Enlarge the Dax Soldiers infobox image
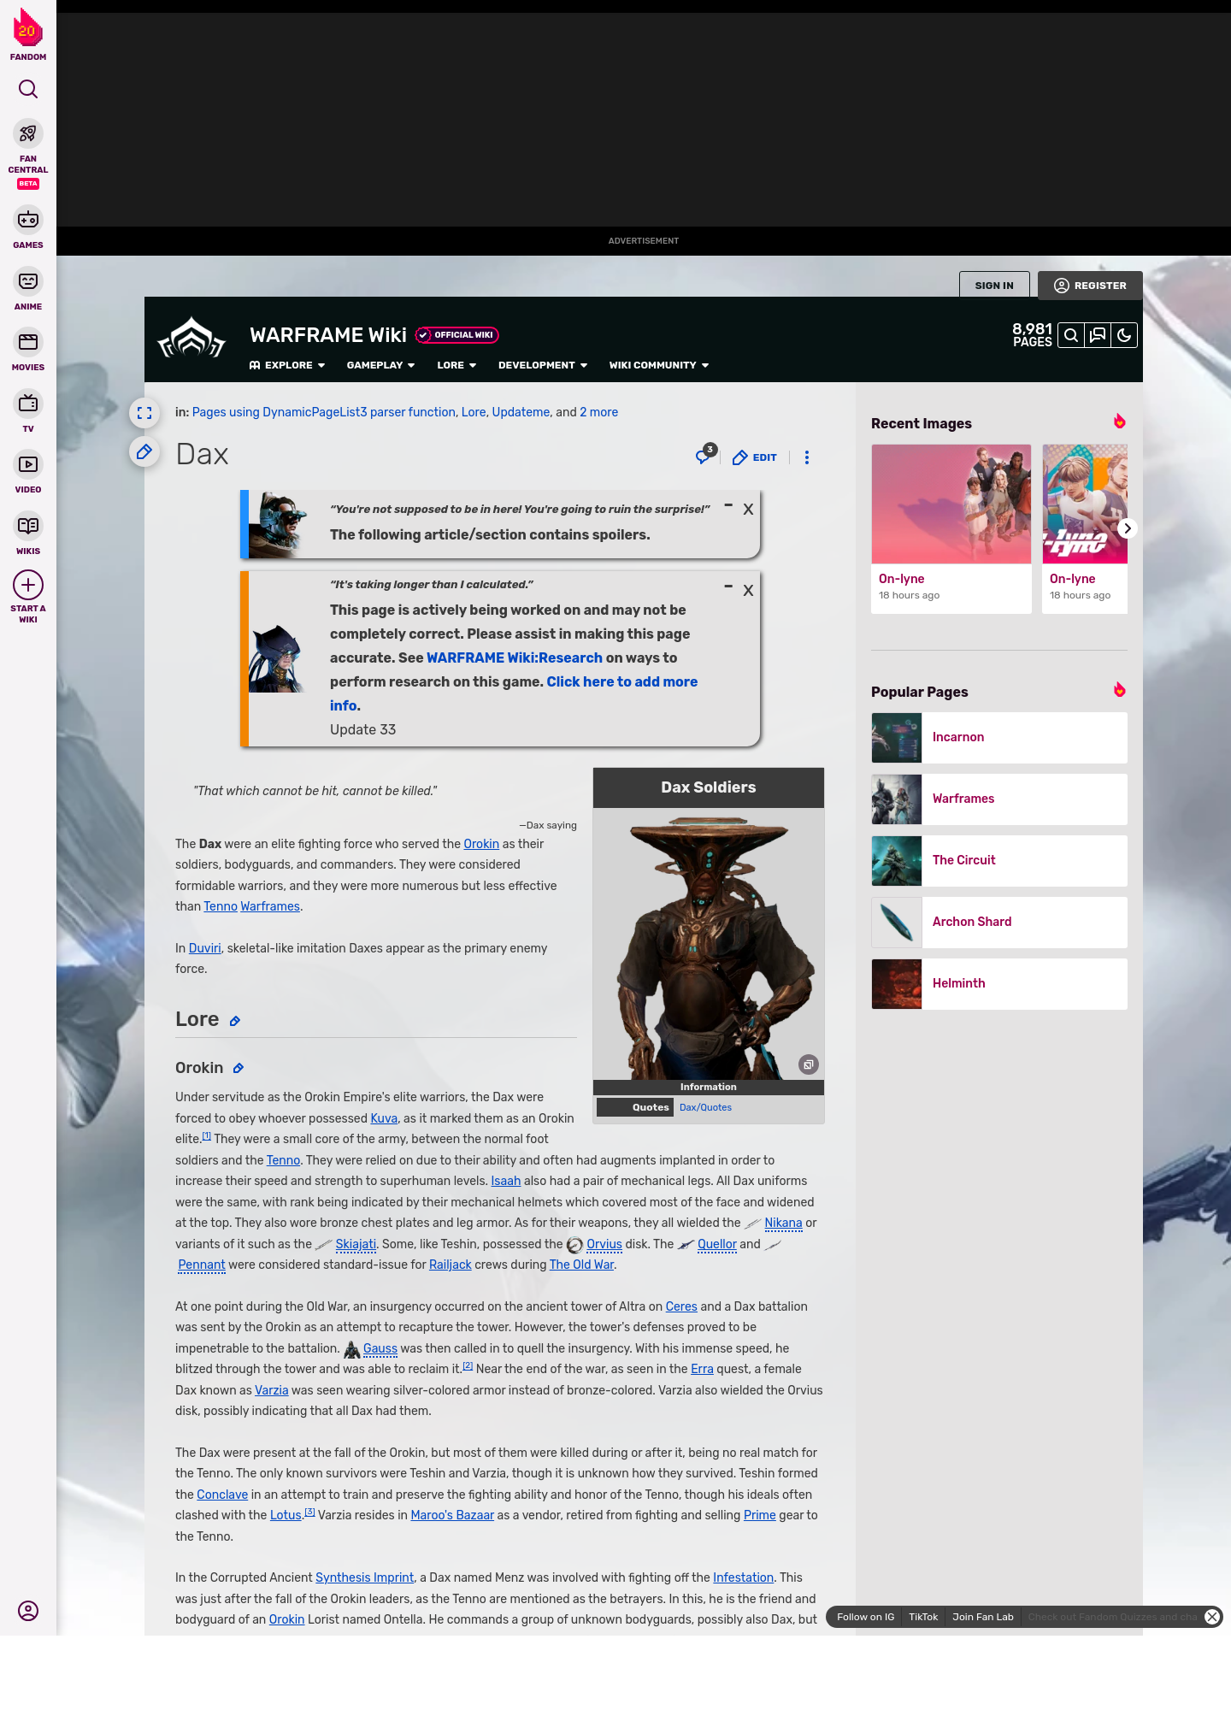 (x=809, y=1064)
